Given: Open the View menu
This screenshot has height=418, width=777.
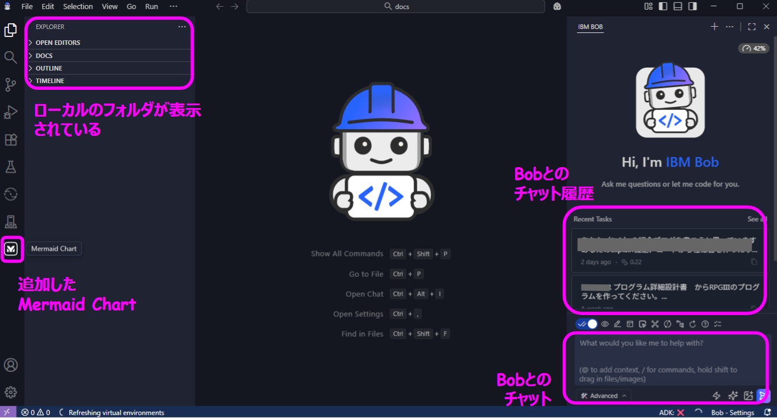Looking at the screenshot, I should click(110, 6).
